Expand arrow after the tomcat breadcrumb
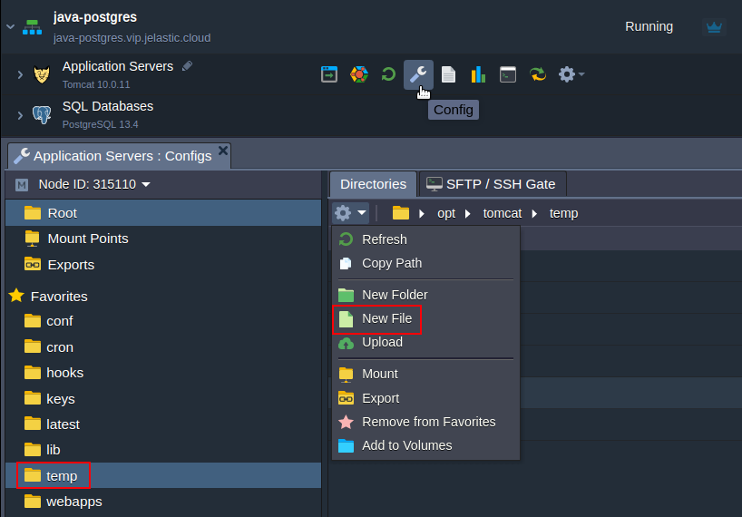 pyautogui.click(x=535, y=214)
